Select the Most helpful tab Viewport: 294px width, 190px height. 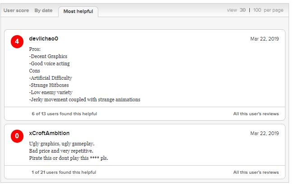coord(78,11)
